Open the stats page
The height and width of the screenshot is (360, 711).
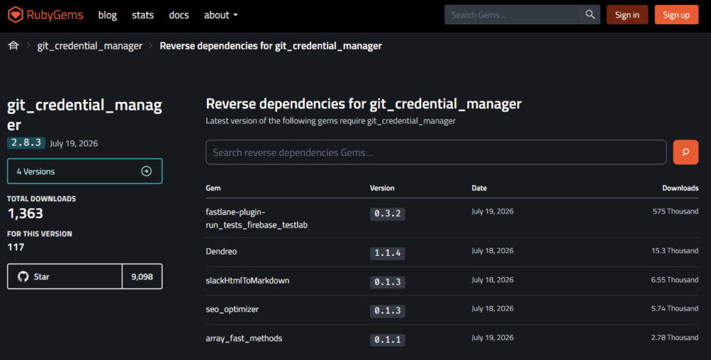(143, 15)
